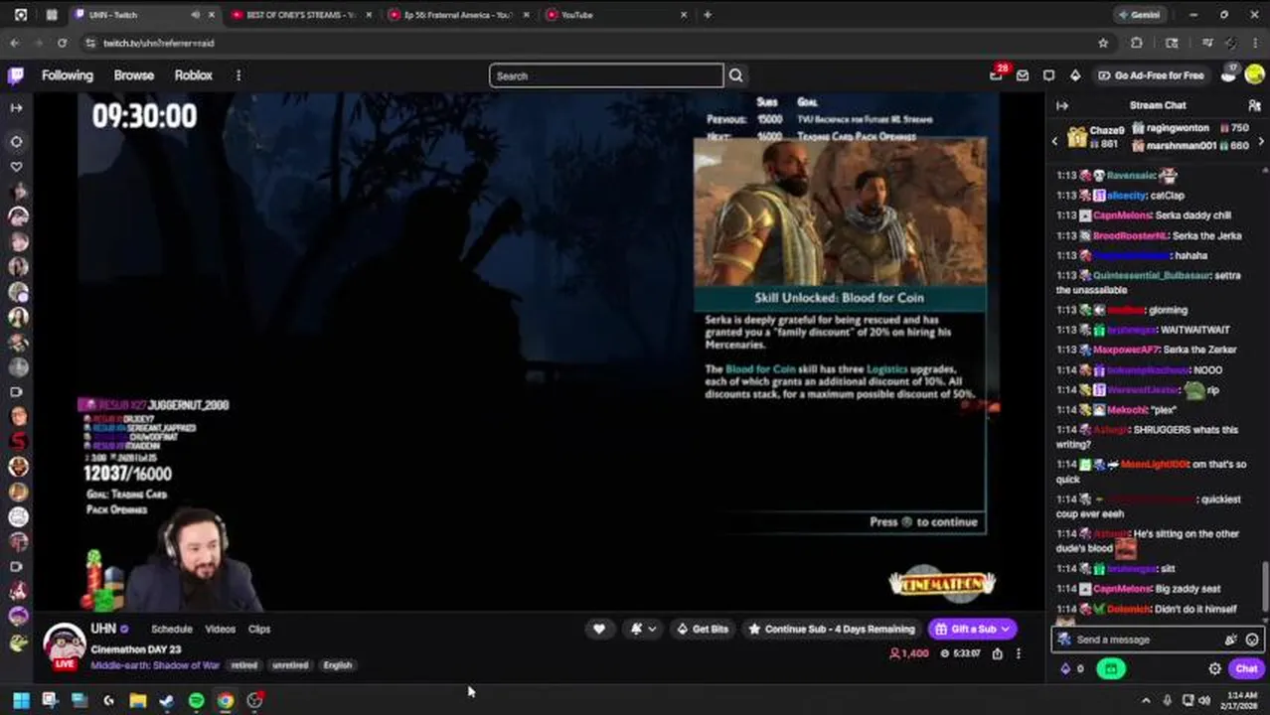
Task: Focus the Twitch search field
Action: [605, 75]
